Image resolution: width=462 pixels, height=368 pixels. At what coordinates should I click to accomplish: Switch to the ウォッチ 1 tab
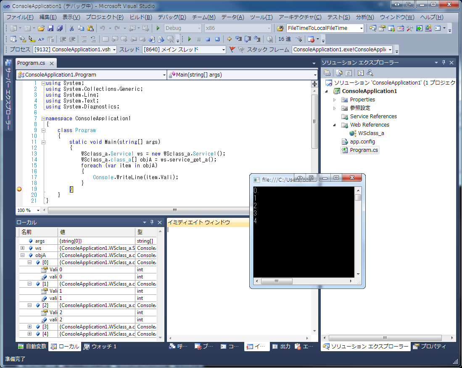[100, 347]
